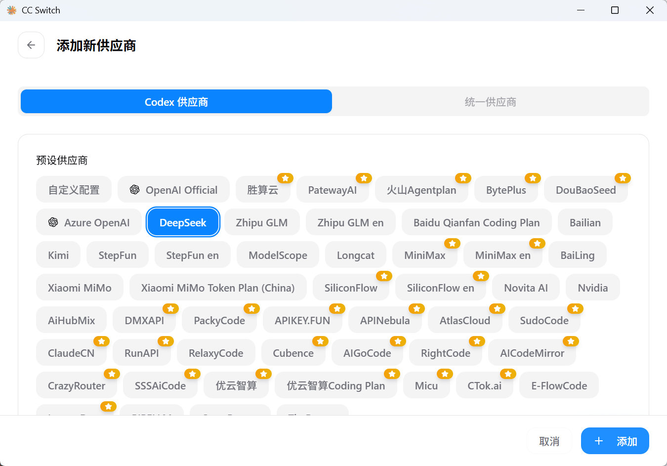The height and width of the screenshot is (466, 667).
Task: Choose the SSSAiCode provider
Action: [161, 385]
